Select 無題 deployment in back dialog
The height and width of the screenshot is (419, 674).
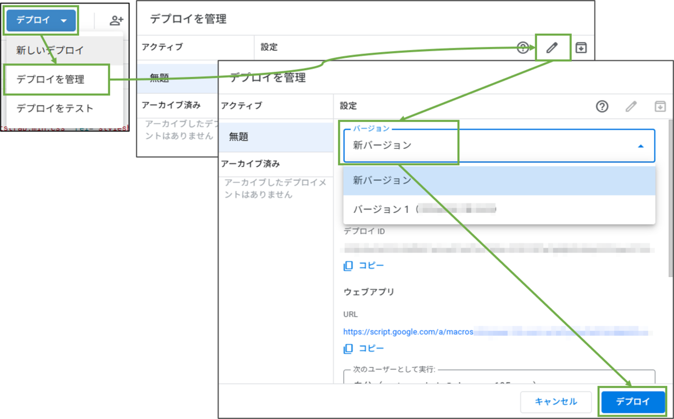tap(177, 79)
